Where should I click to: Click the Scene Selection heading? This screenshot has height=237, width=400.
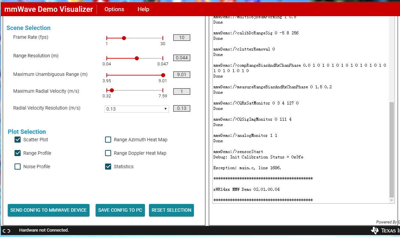point(28,28)
